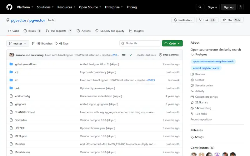Click the Sign up button
The width and height of the screenshot is (250, 156).
228,7
